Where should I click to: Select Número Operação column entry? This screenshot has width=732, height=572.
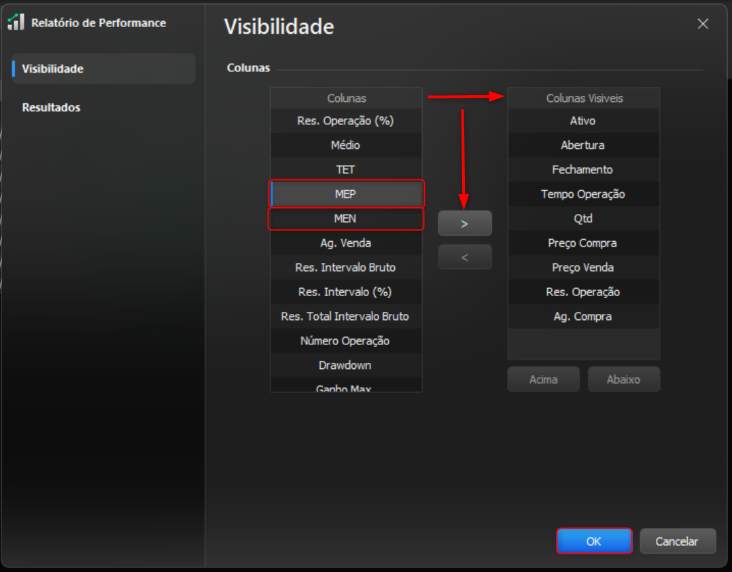coord(346,340)
